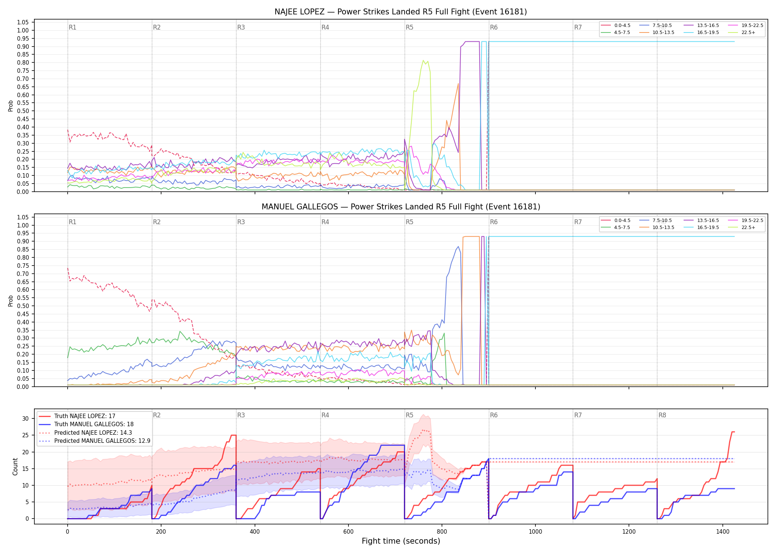Select 19.5-22.5 legend entry in Najee Lopez chart
776x554 pixels.
(x=746, y=25)
